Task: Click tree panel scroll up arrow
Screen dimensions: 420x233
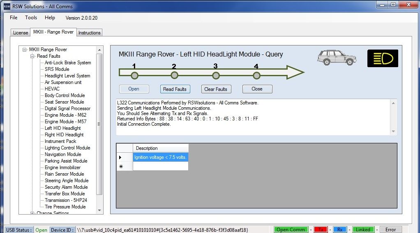Action: click(99, 50)
